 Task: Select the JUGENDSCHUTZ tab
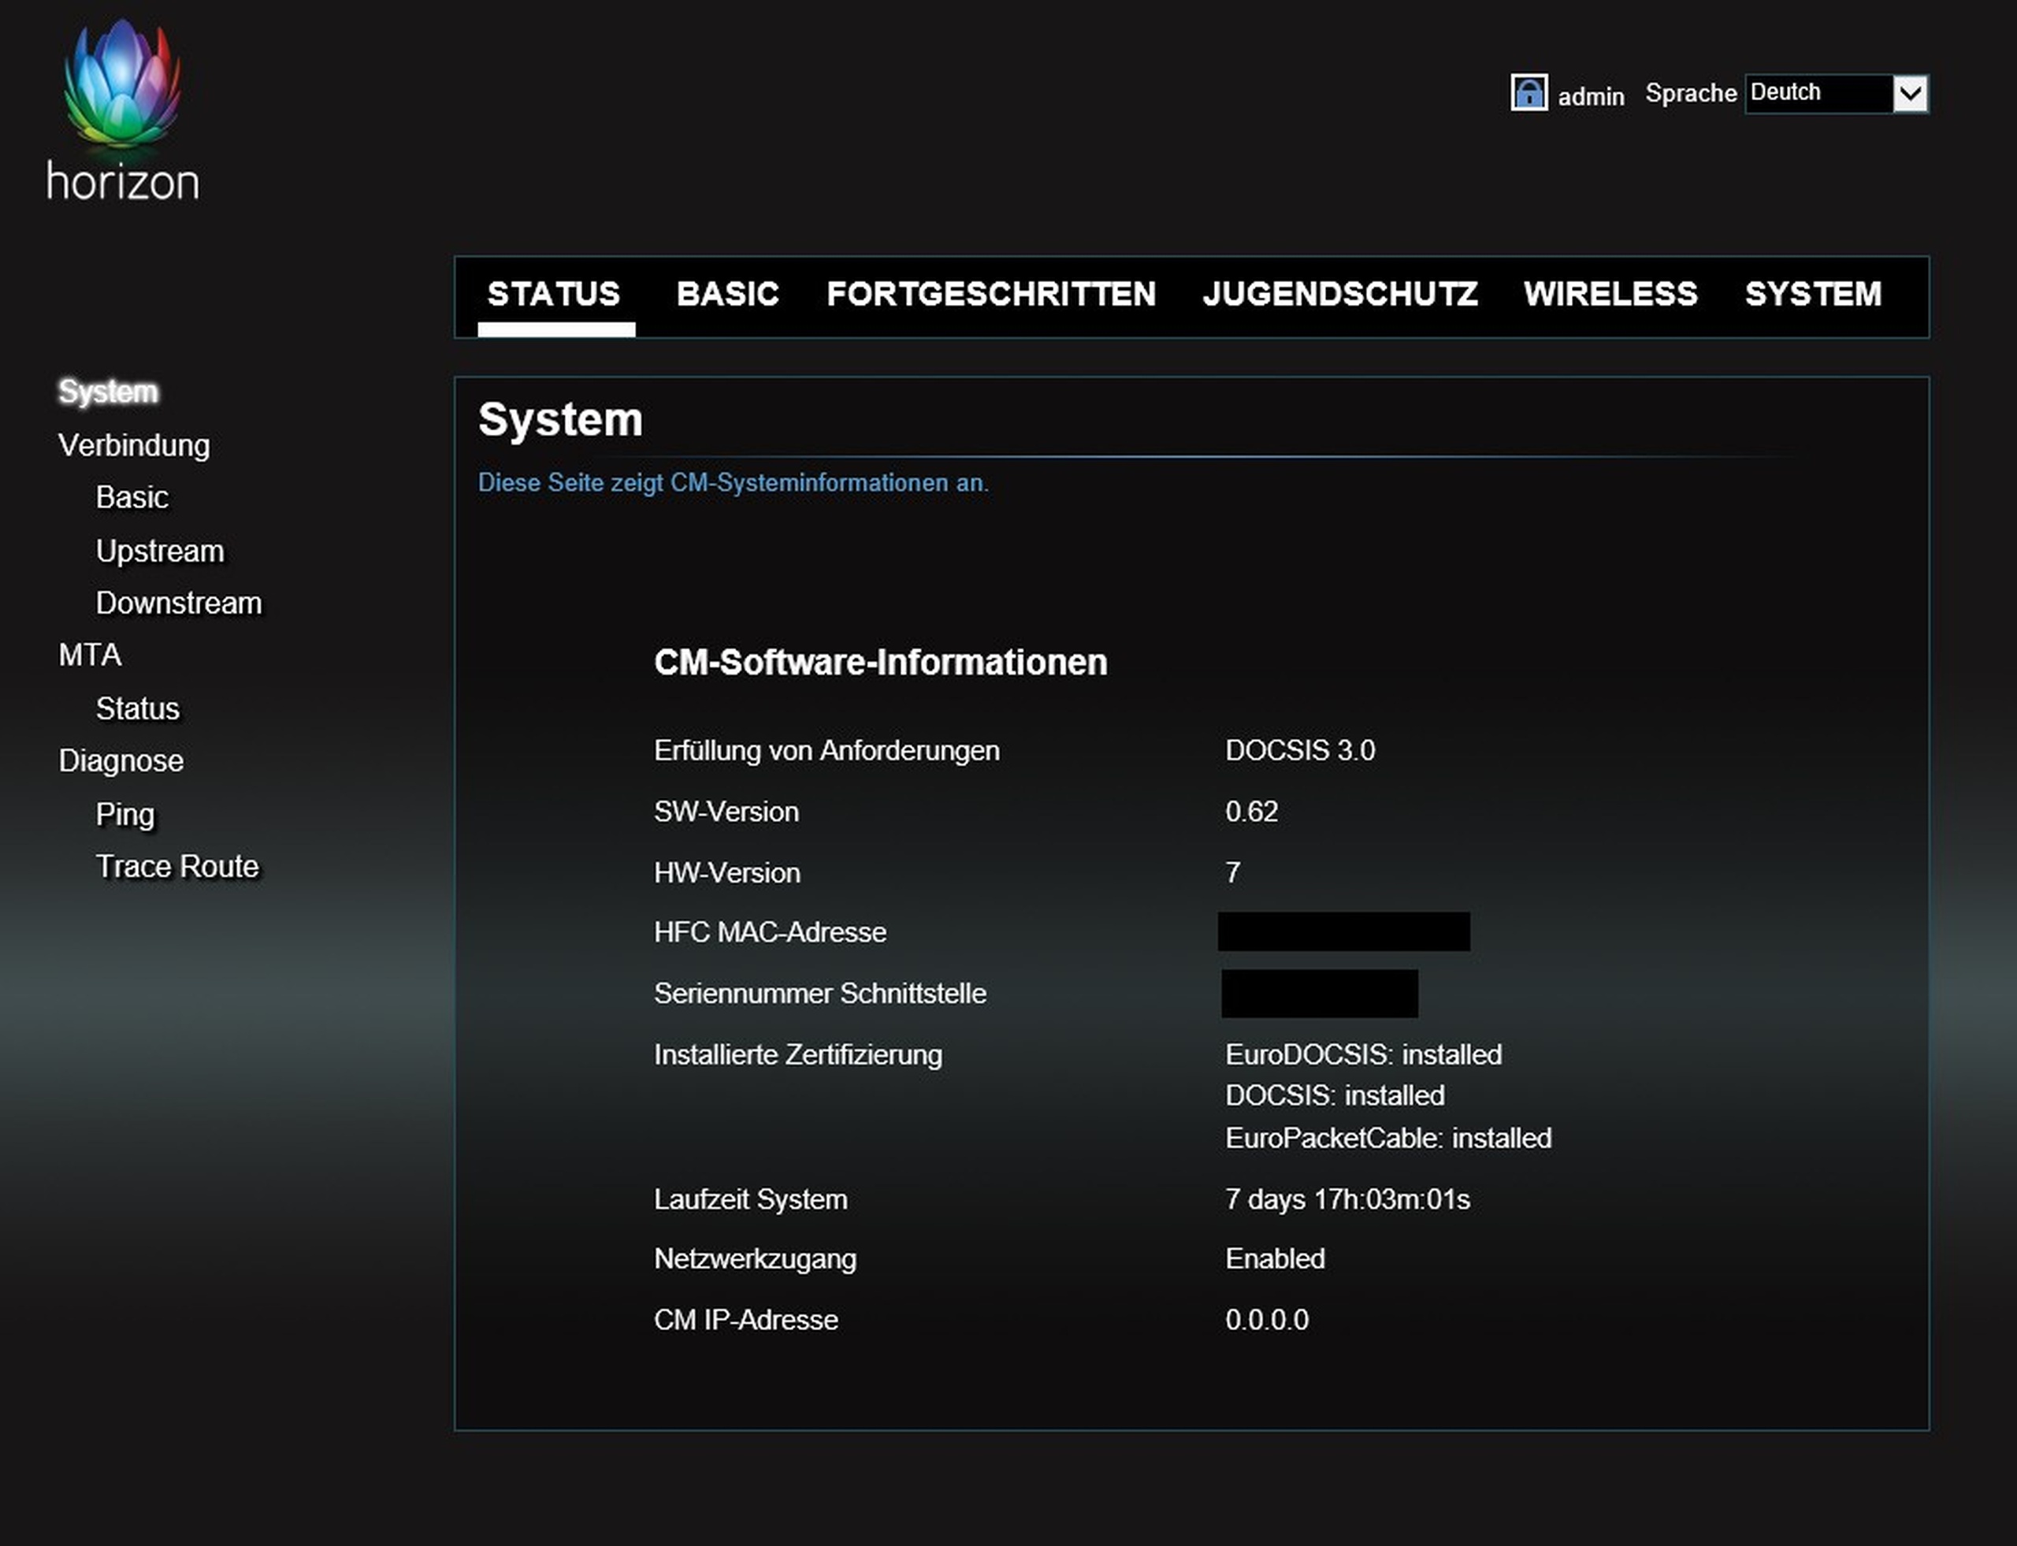(1339, 295)
